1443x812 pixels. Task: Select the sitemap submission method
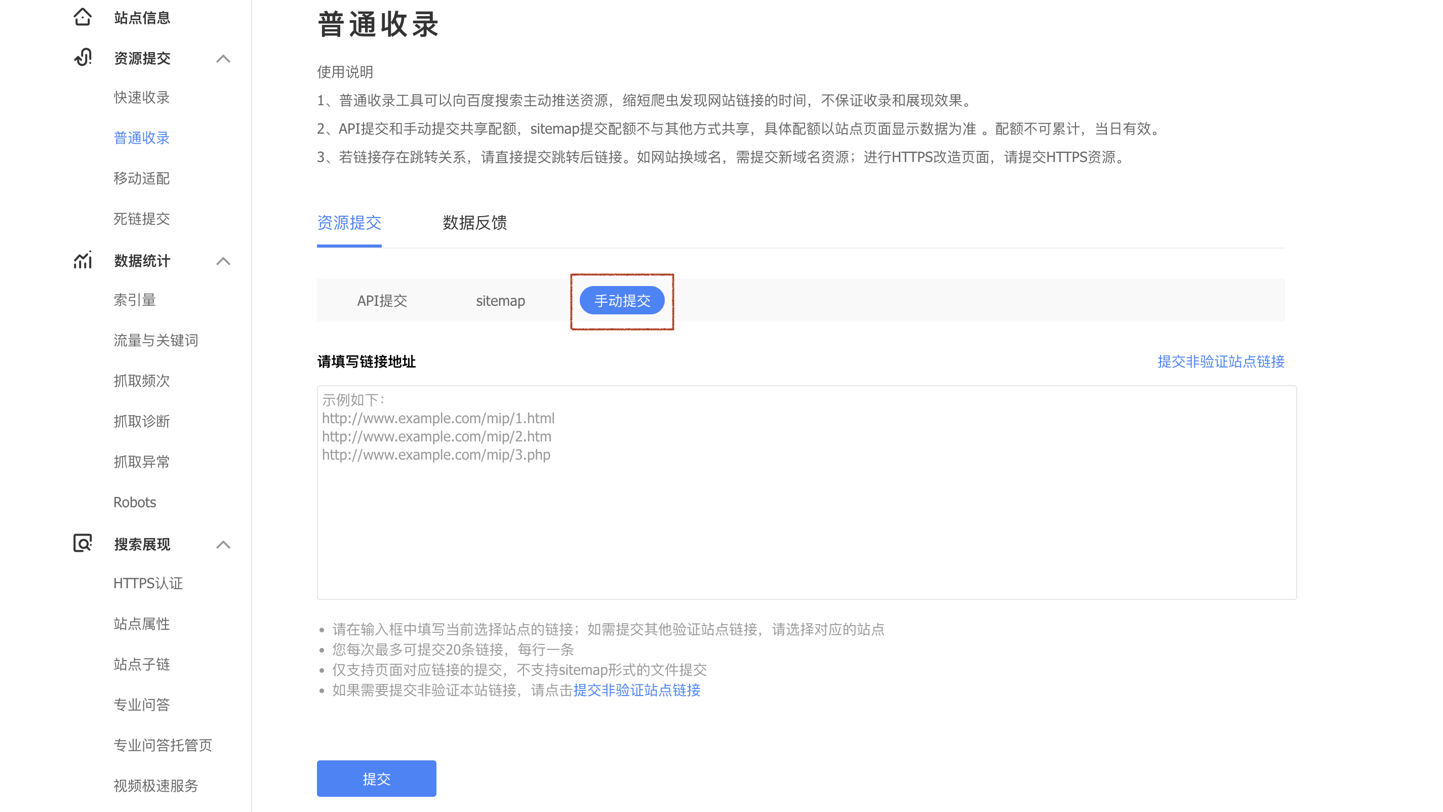[500, 301]
